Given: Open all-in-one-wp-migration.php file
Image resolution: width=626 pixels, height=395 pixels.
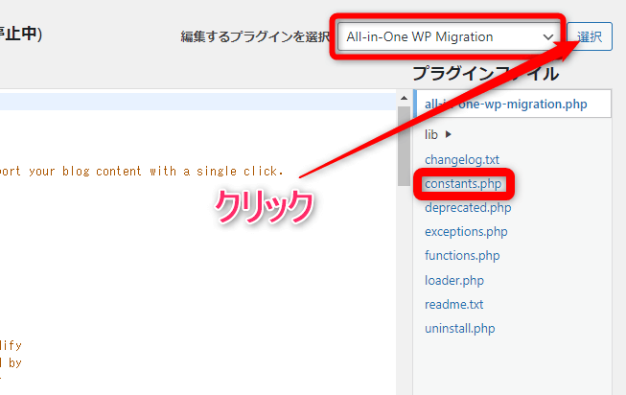Looking at the screenshot, I should [505, 105].
